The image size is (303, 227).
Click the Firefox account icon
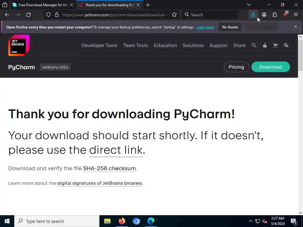tap(264, 15)
